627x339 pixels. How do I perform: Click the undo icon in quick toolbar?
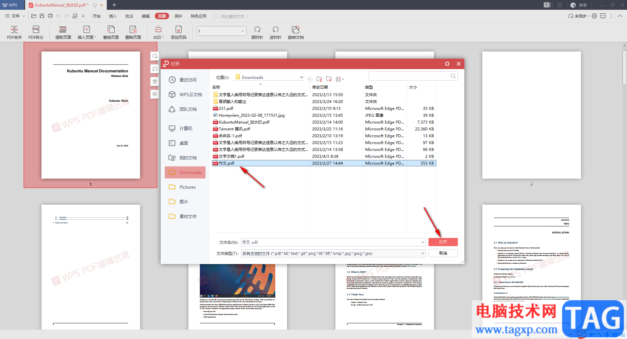tap(58, 16)
